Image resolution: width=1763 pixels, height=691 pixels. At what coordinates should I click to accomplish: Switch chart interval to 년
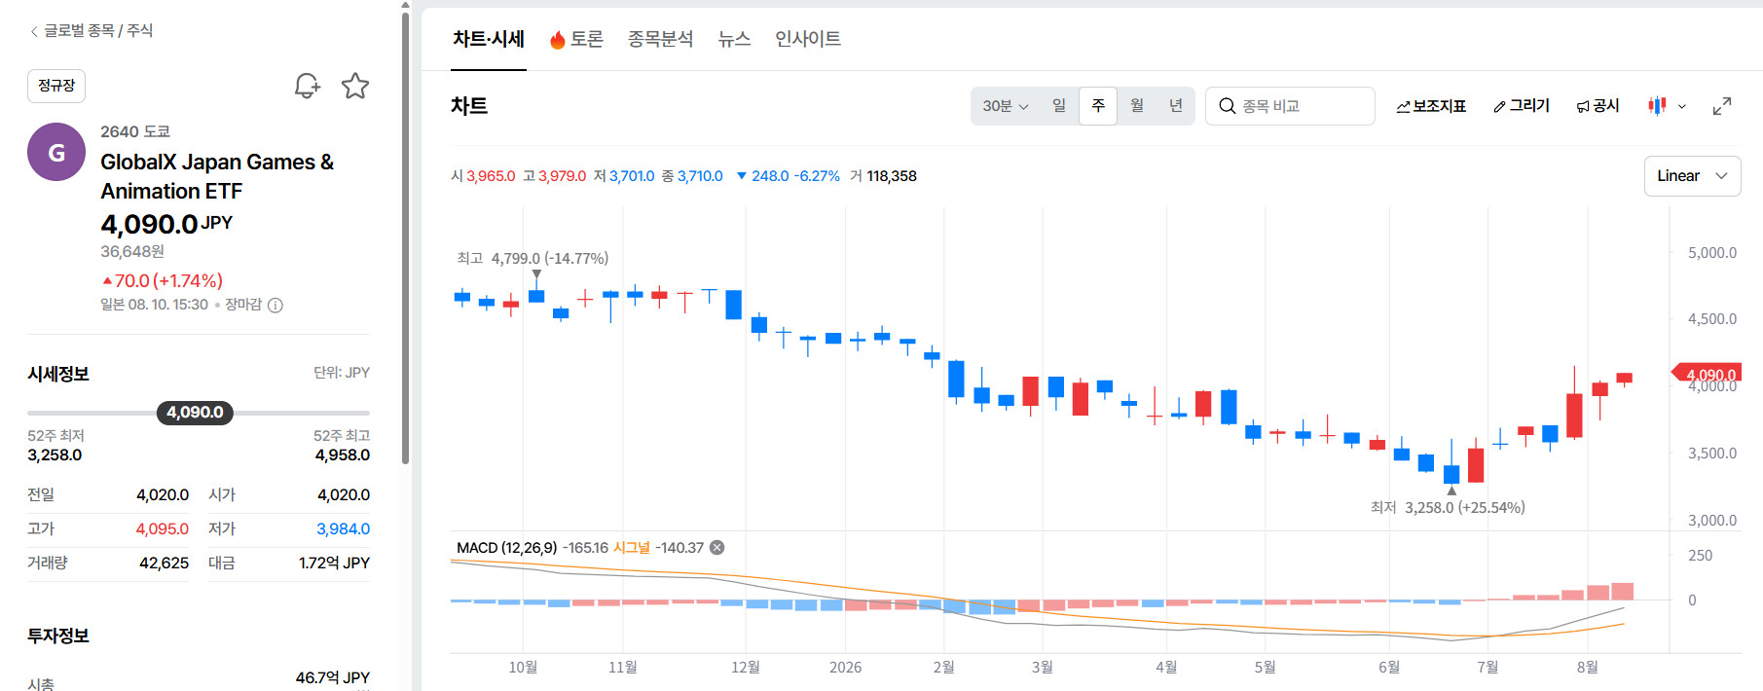coord(1176,105)
